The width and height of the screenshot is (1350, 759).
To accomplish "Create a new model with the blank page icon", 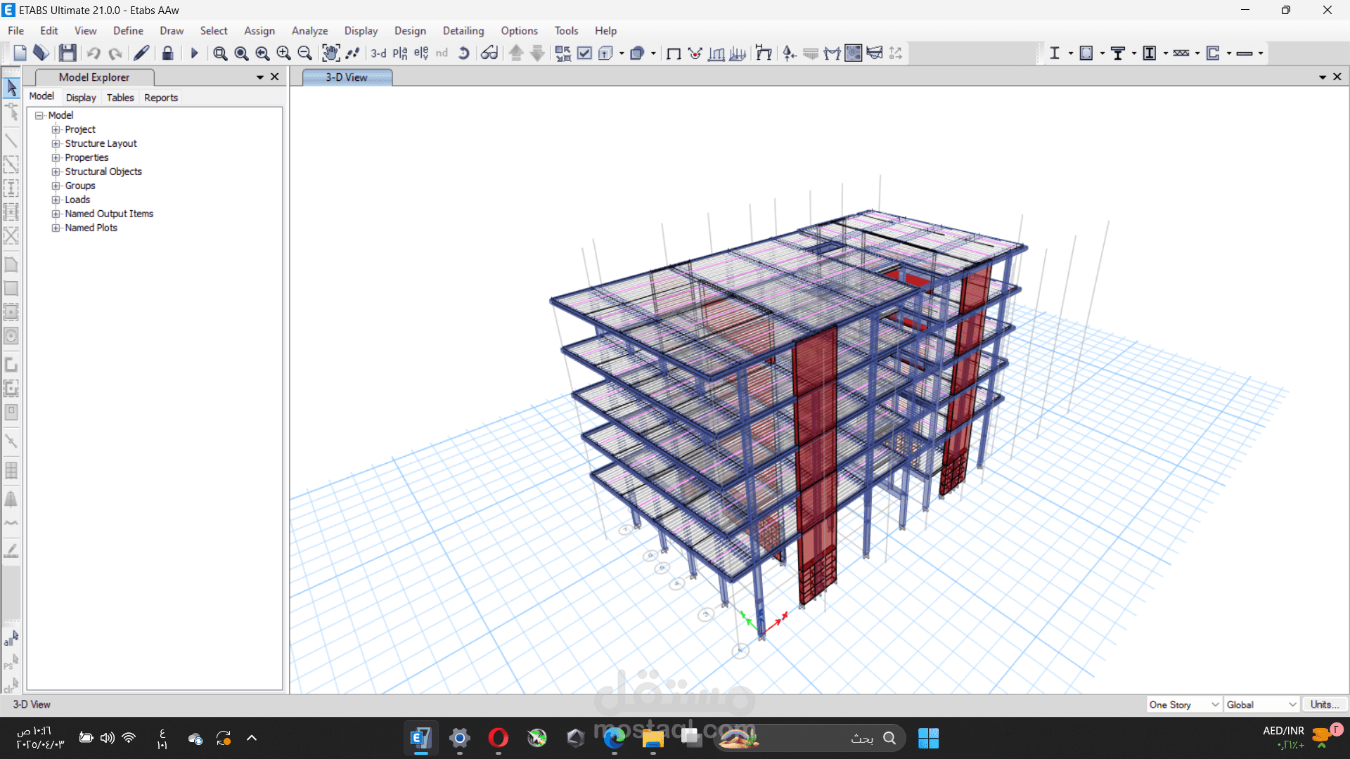I will [20, 53].
